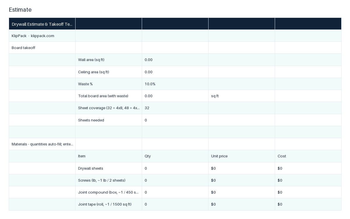Click the Drywall sheets item cell
Image resolution: width=350 pixels, height=219 pixels.
click(x=109, y=168)
